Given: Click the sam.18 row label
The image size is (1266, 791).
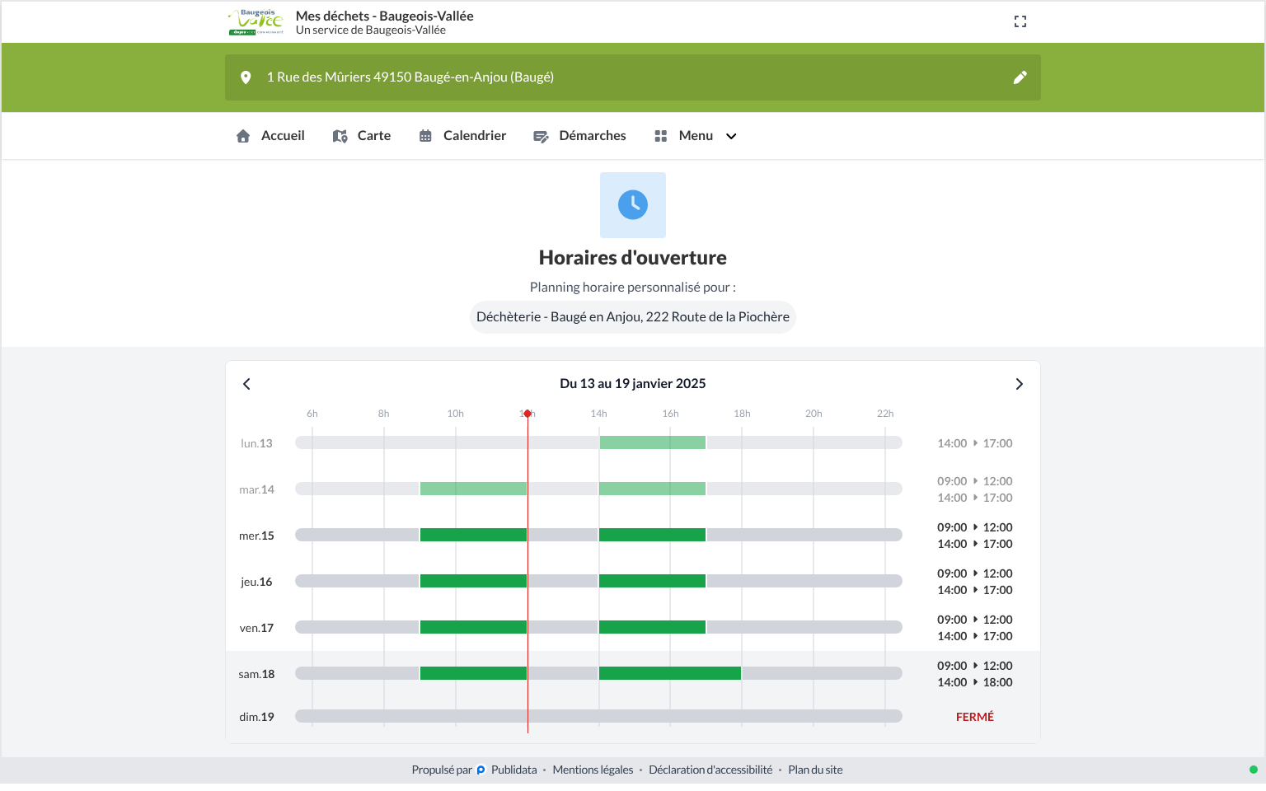Looking at the screenshot, I should pyautogui.click(x=256, y=674).
